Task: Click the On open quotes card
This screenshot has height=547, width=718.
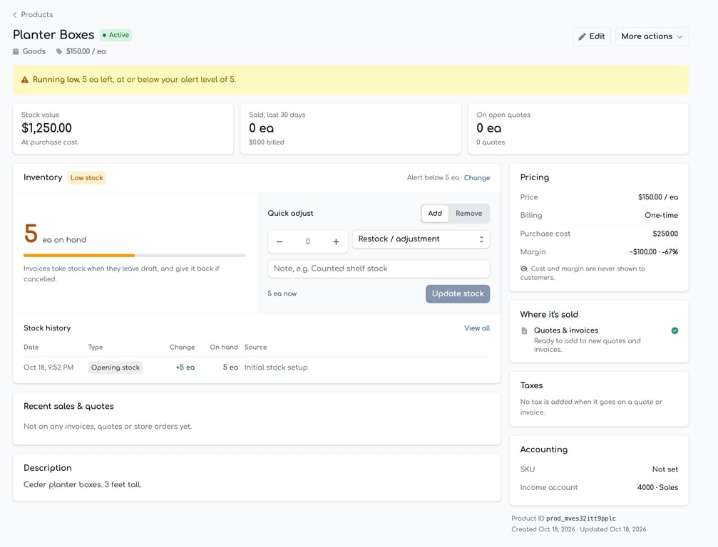Action: 578,128
